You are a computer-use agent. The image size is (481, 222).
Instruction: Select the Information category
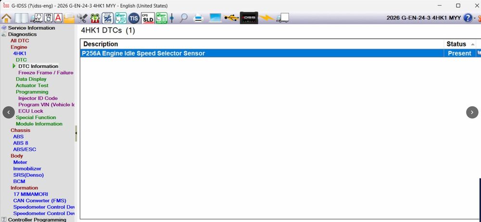click(x=24, y=188)
